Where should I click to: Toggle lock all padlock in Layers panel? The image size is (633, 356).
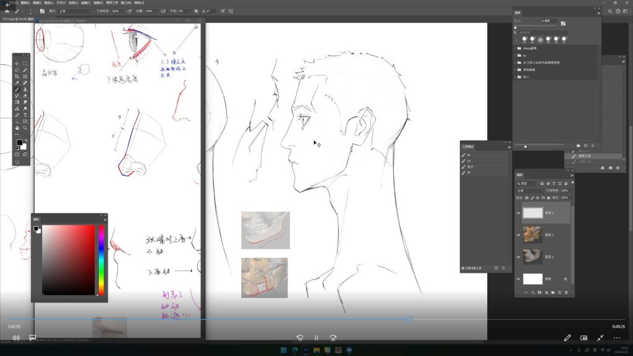coord(548,198)
